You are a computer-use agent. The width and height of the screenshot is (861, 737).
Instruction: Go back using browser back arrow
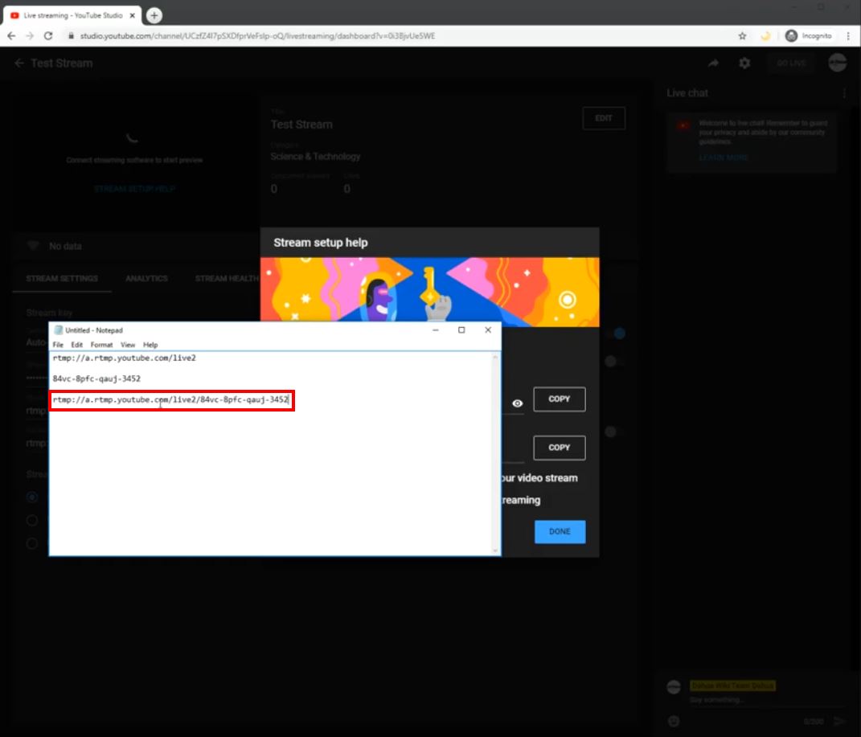[x=11, y=35]
